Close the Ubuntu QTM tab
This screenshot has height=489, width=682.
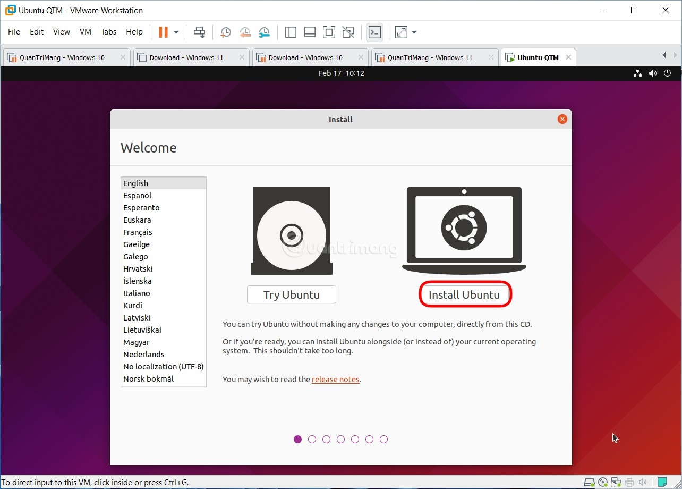coord(568,57)
